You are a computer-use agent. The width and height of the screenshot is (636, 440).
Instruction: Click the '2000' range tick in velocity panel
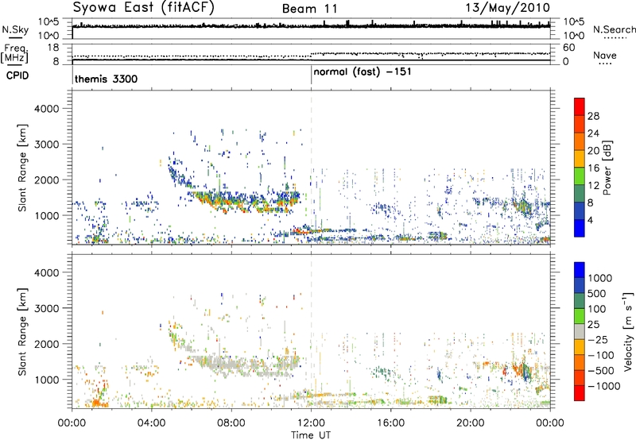[x=47, y=344]
